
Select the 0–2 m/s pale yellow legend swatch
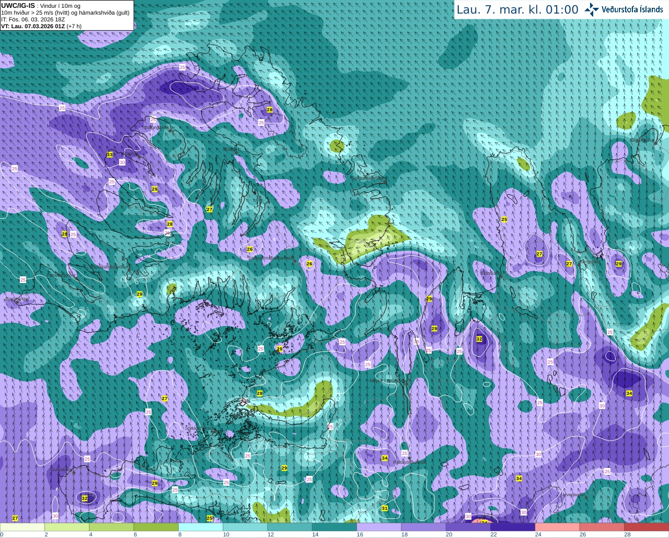click(x=22, y=527)
